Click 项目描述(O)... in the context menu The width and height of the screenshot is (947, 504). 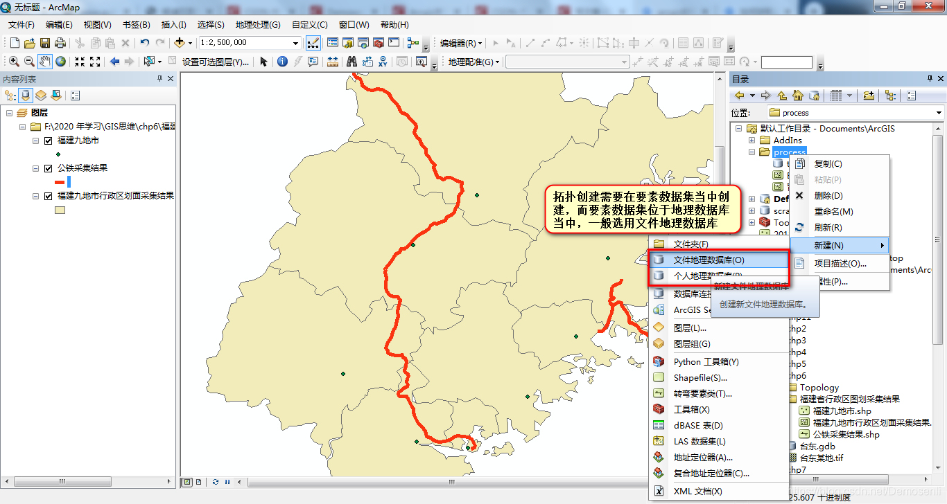click(840, 264)
